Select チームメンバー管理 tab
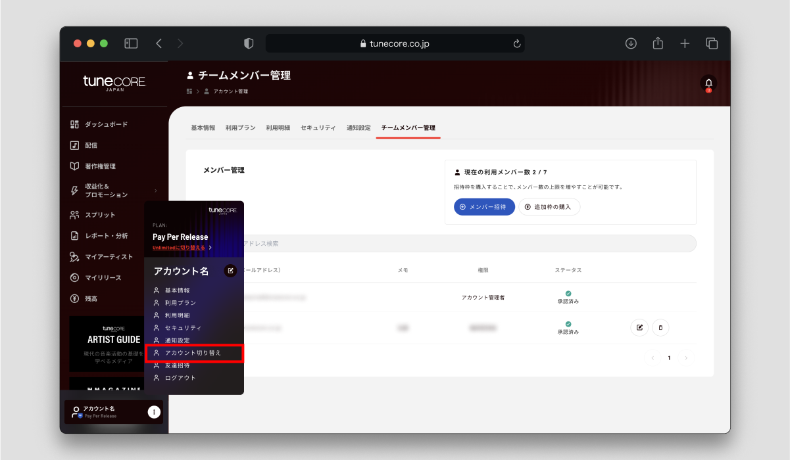790x460 pixels. [408, 127]
